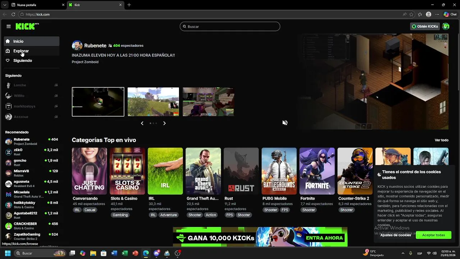
Task: Click the Buscar search field
Action: [230, 26]
